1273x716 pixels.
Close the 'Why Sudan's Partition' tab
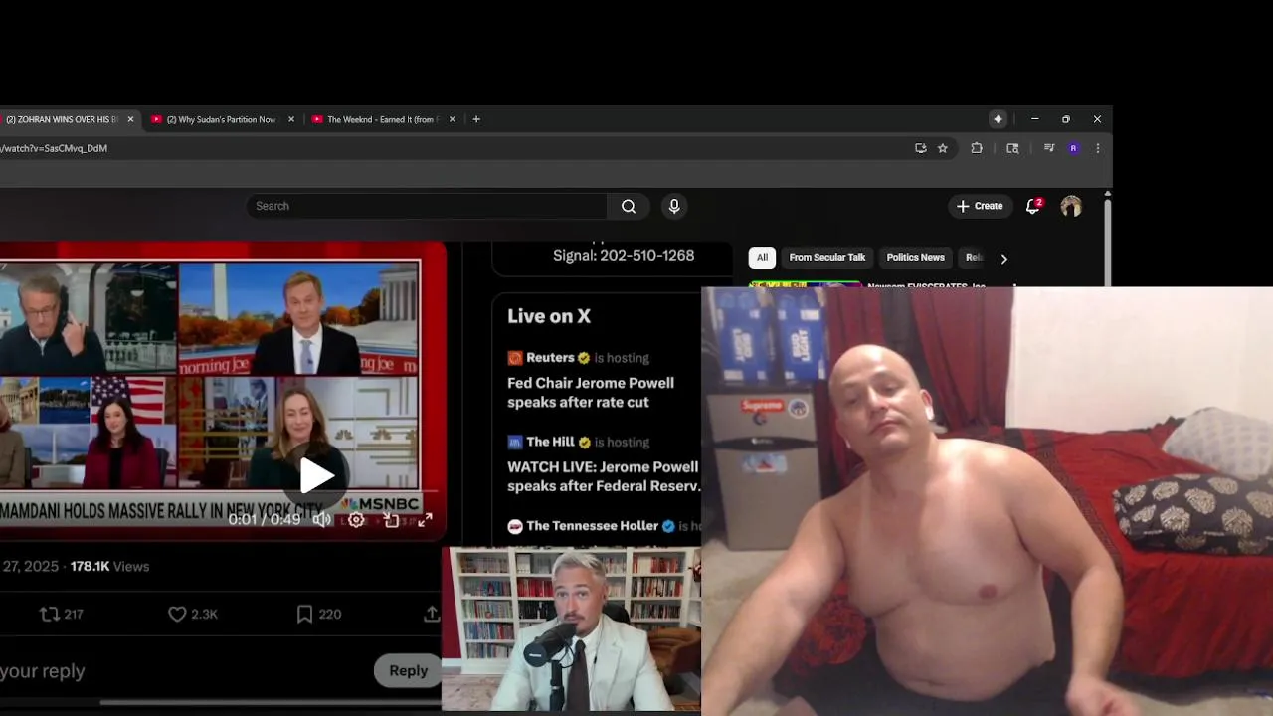(x=291, y=119)
